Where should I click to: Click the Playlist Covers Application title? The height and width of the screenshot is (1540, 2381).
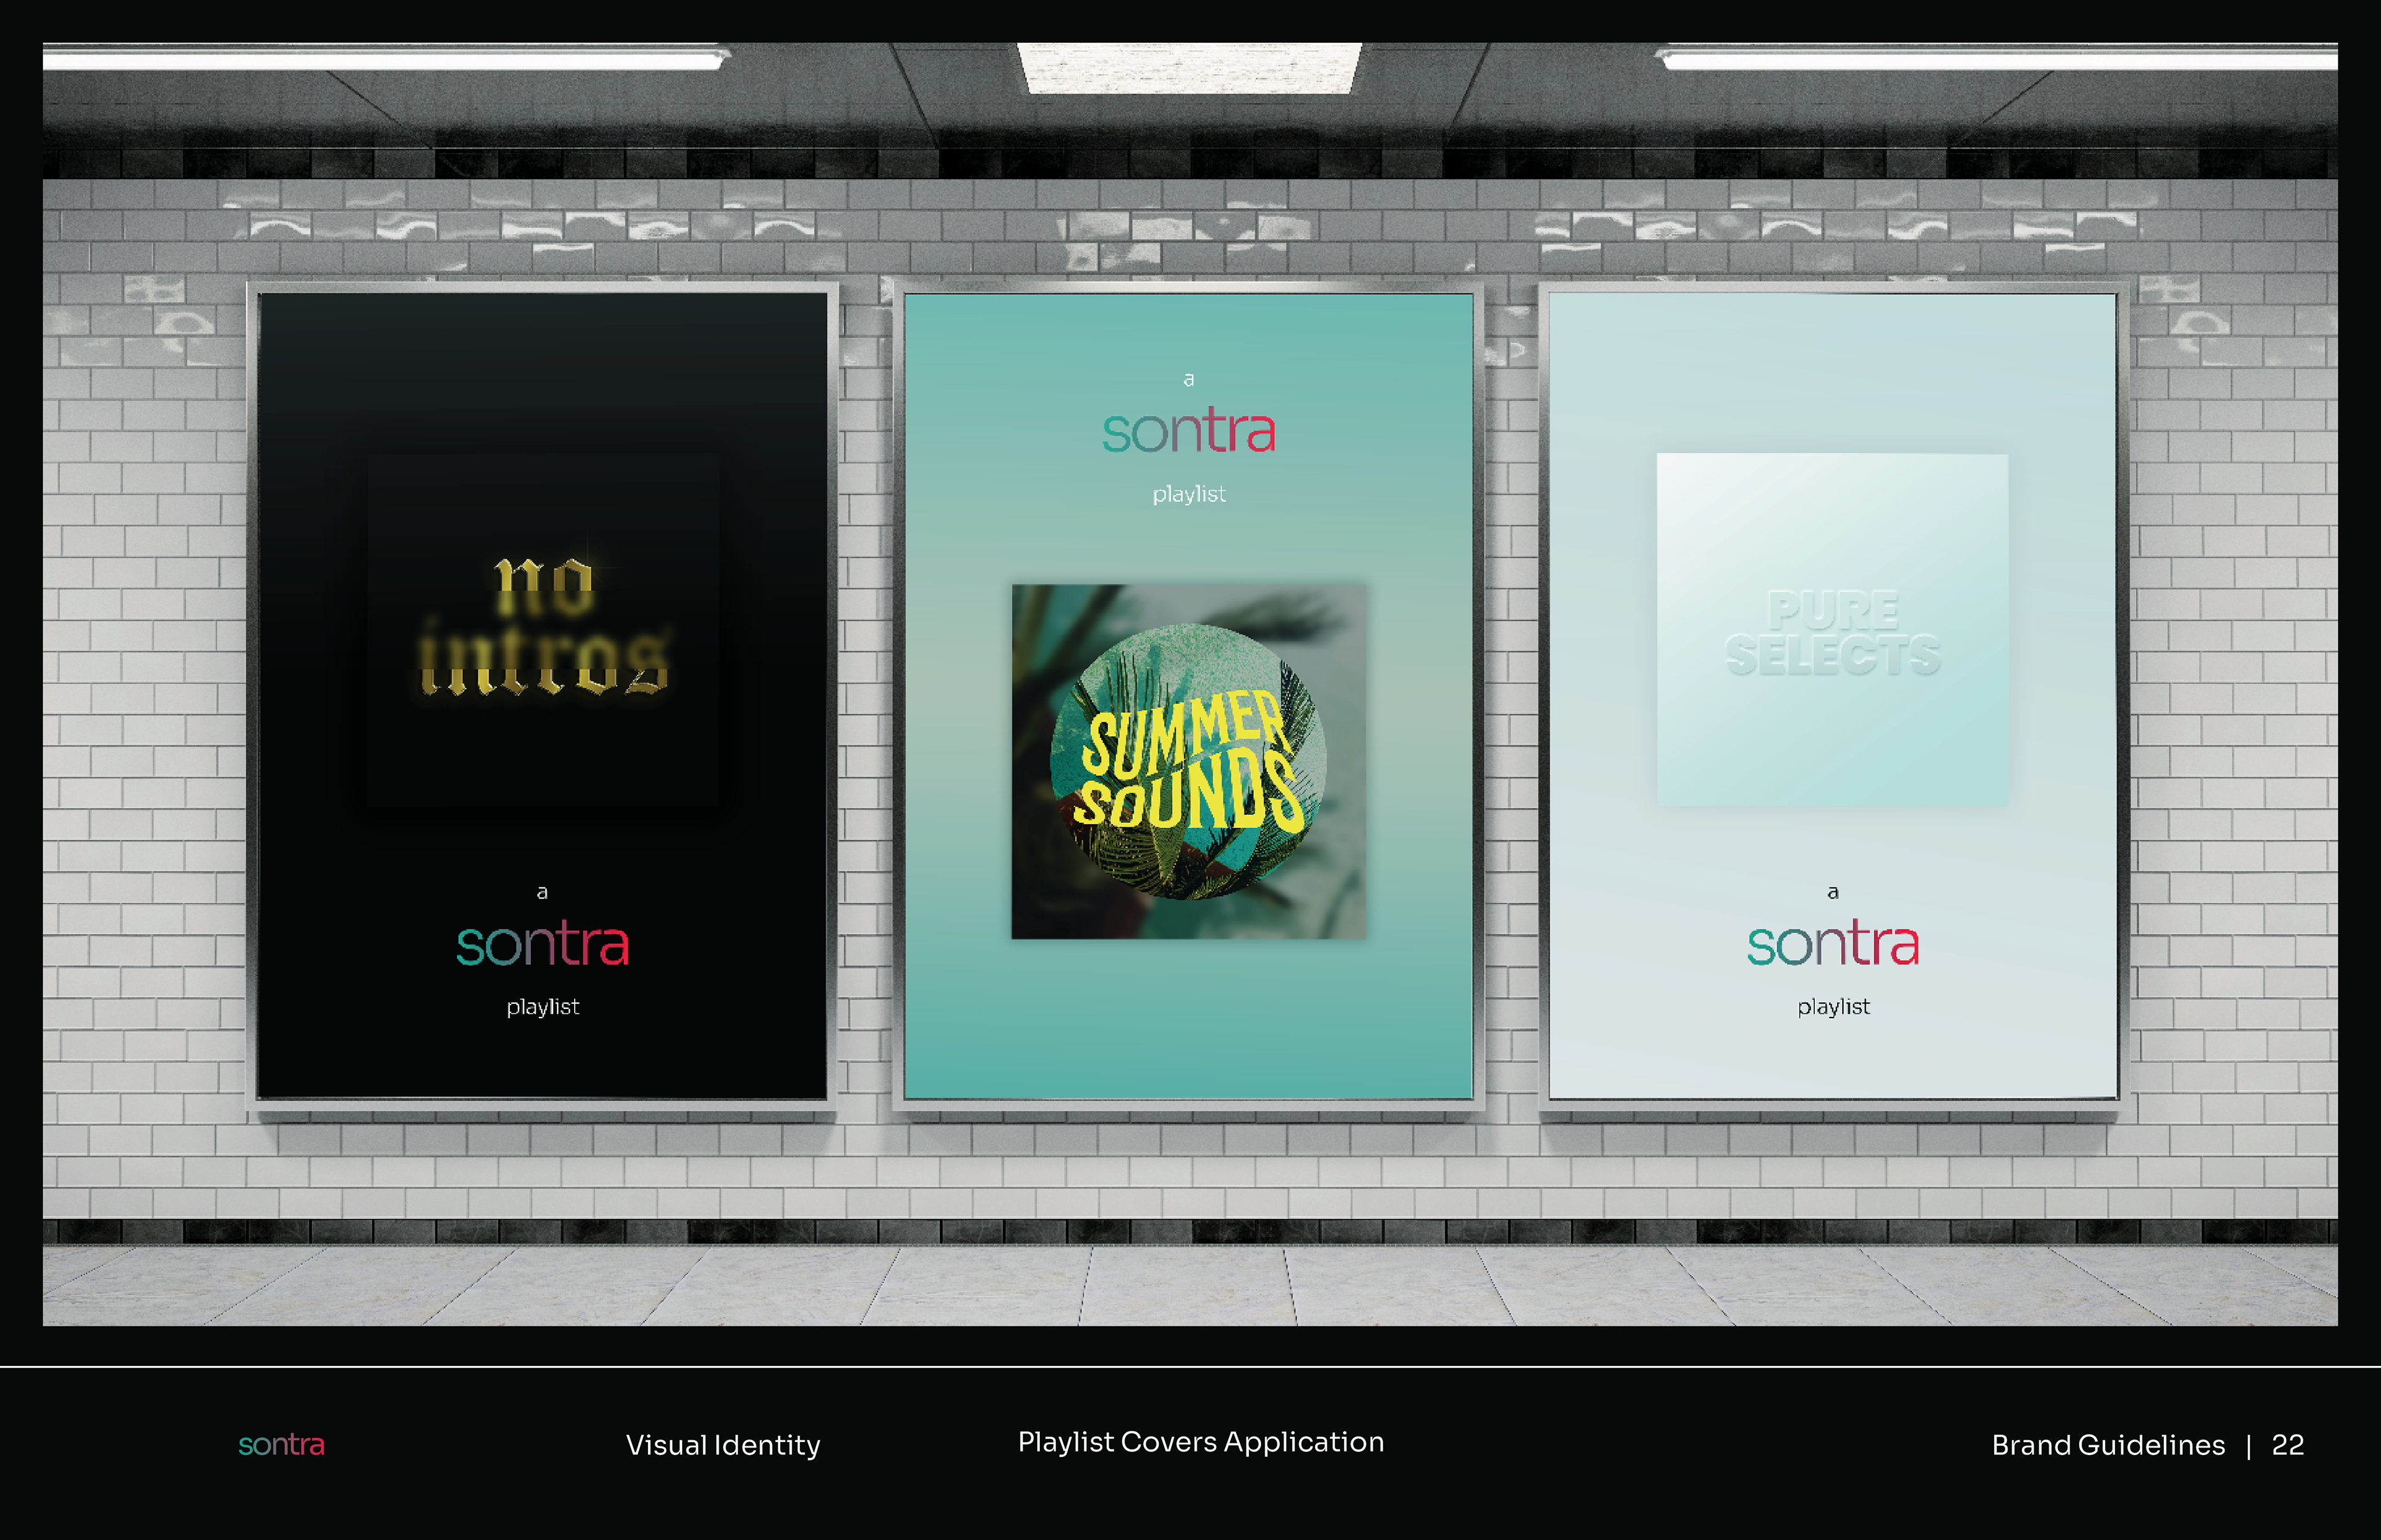pyautogui.click(x=1200, y=1442)
